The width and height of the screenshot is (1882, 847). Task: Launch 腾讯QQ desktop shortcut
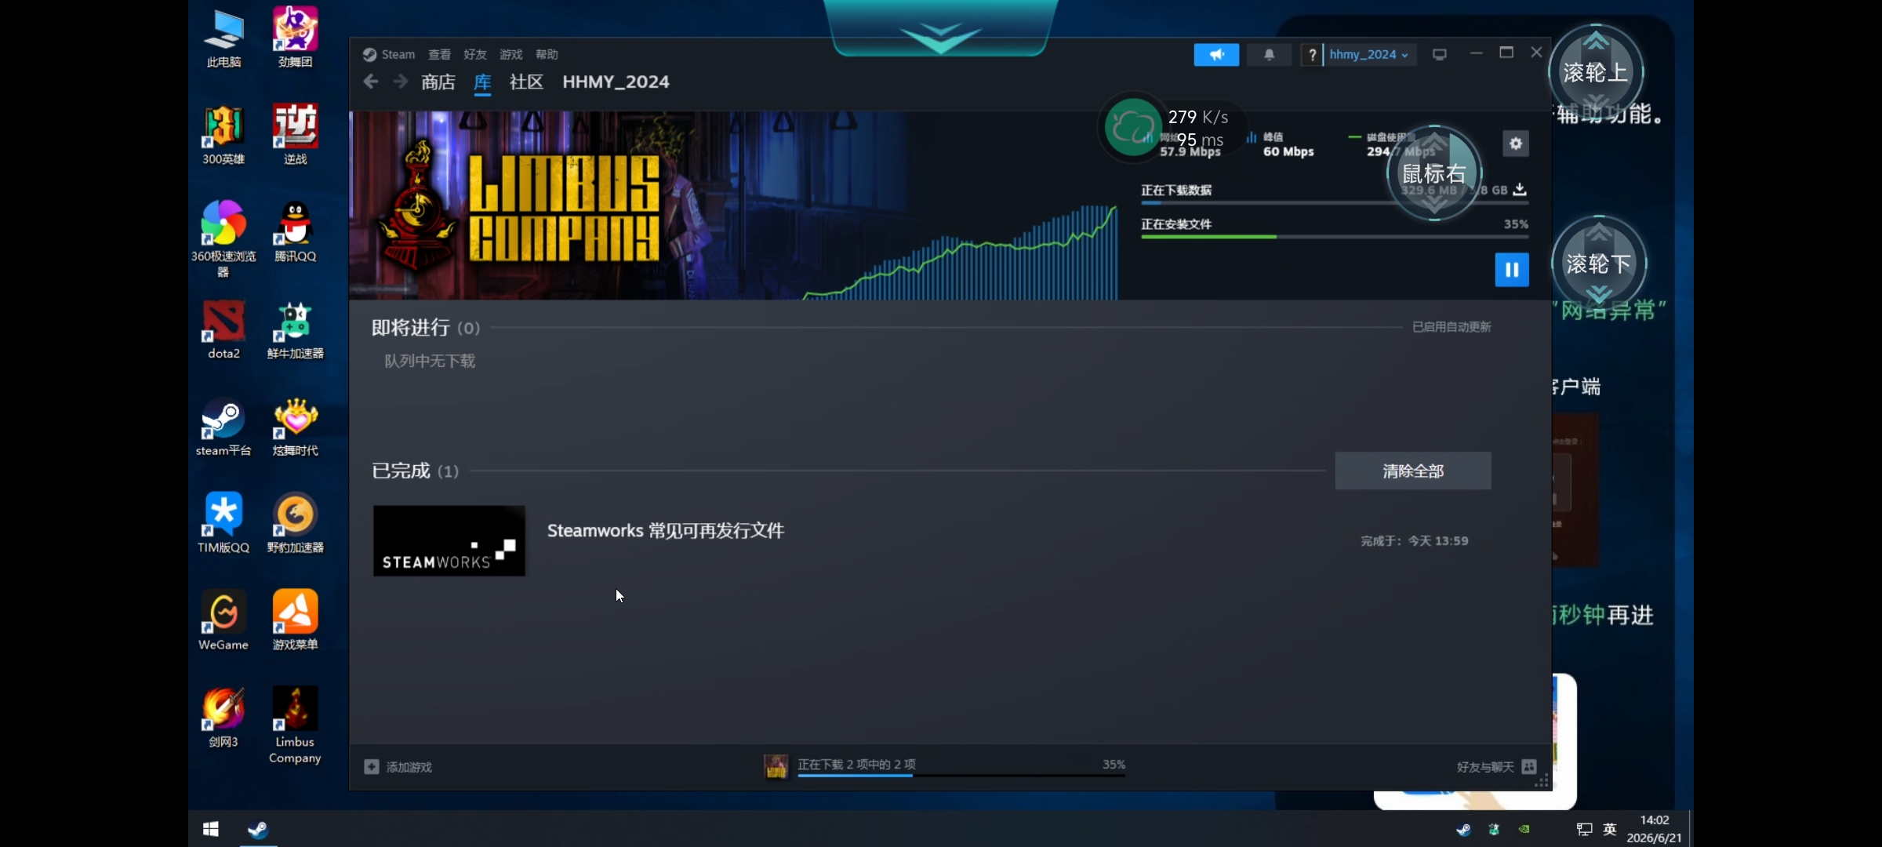(295, 232)
